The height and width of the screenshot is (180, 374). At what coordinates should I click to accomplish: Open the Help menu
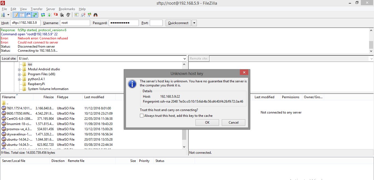pos(82,9)
